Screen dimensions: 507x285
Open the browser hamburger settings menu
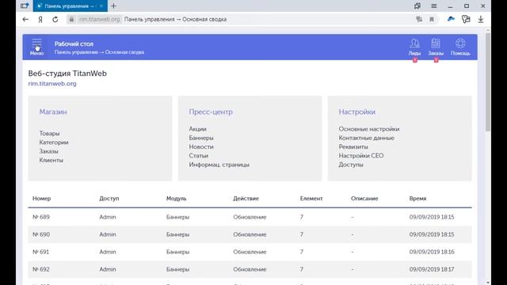click(x=434, y=6)
